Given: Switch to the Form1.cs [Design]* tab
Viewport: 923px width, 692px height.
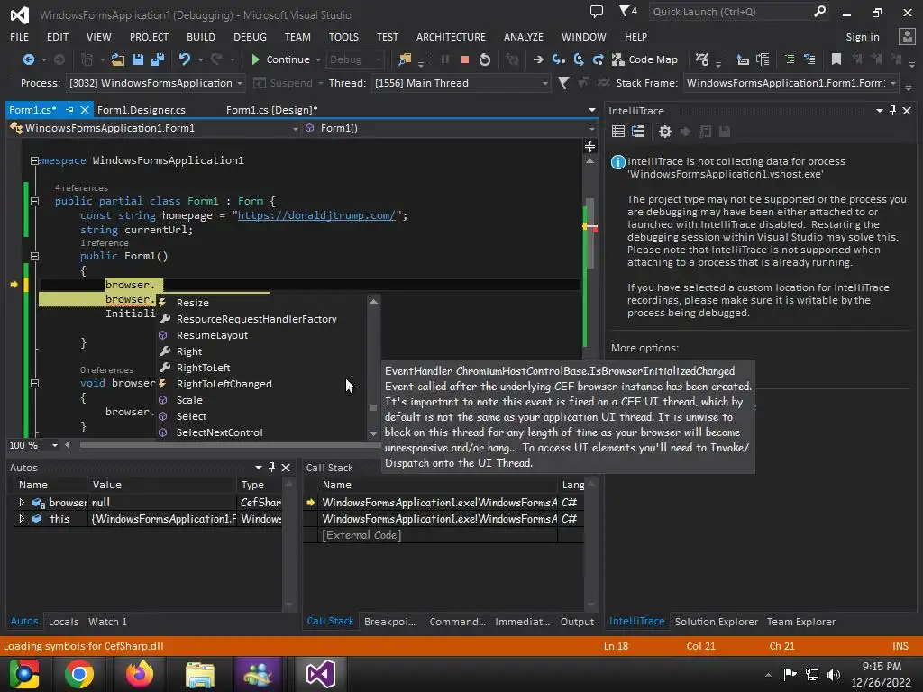Looking at the screenshot, I should click(271, 110).
